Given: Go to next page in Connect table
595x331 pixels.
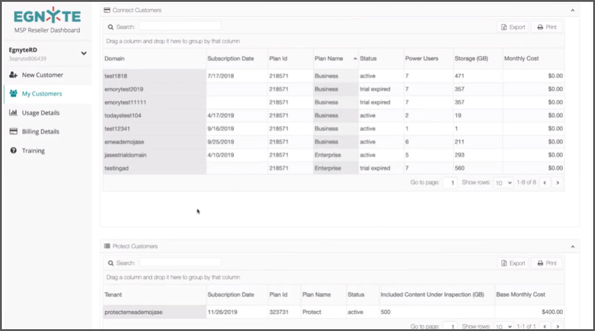Looking at the screenshot, I should pos(557,183).
